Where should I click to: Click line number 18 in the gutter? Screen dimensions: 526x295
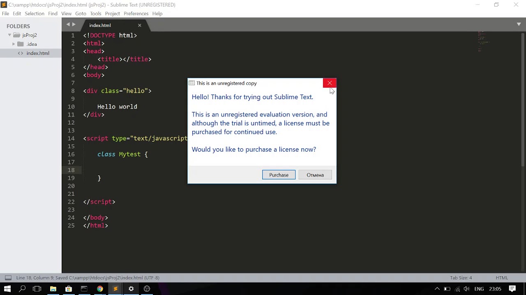coord(71,170)
